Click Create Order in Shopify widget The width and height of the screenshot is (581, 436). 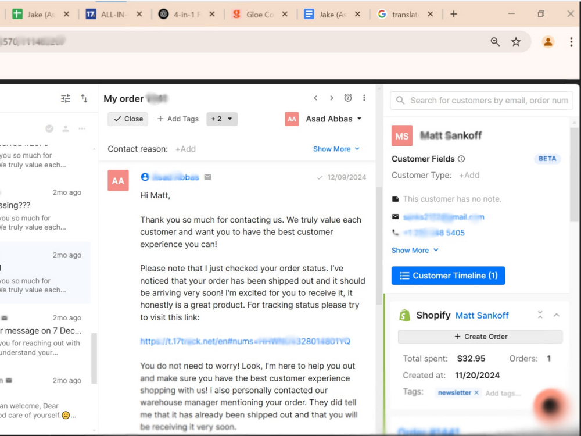480,337
